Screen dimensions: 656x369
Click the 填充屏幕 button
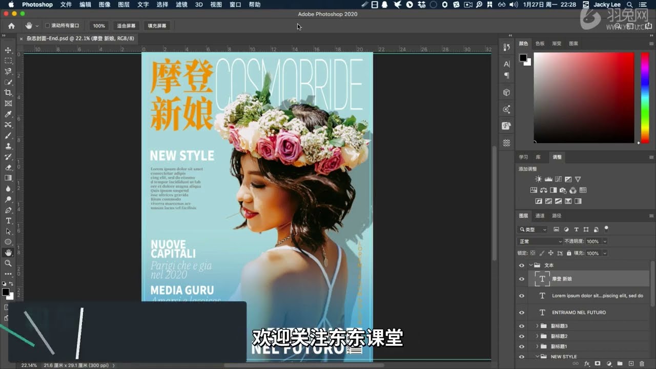tap(157, 26)
